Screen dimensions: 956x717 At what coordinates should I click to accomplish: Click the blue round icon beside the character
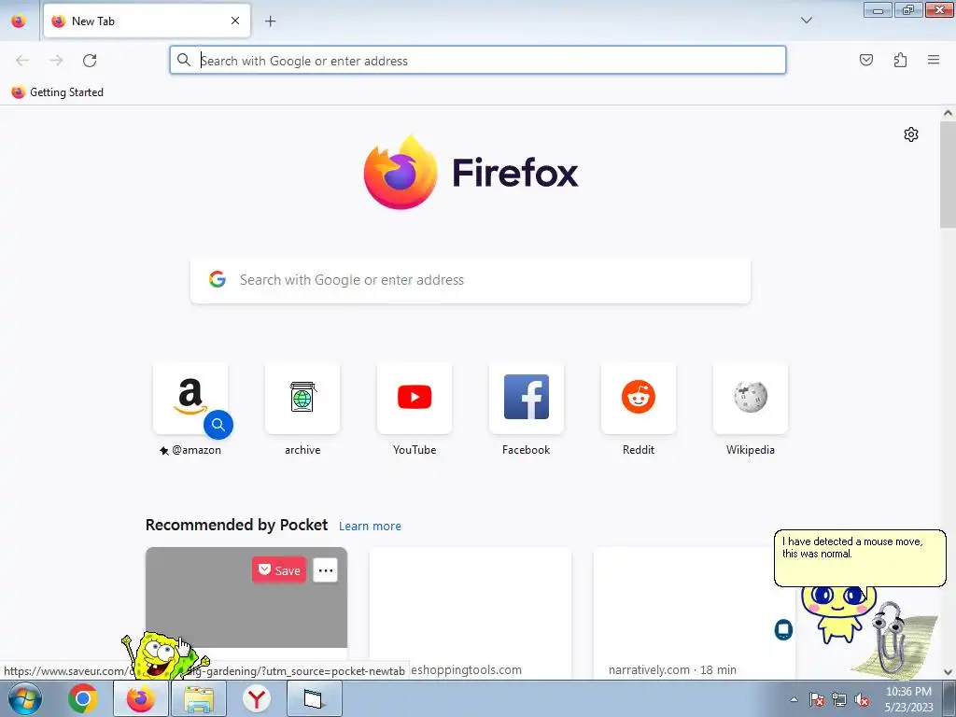(x=783, y=629)
